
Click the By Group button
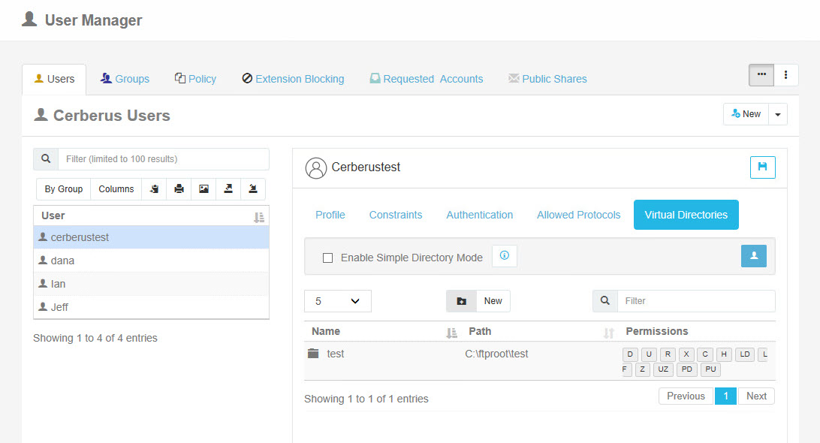64,188
